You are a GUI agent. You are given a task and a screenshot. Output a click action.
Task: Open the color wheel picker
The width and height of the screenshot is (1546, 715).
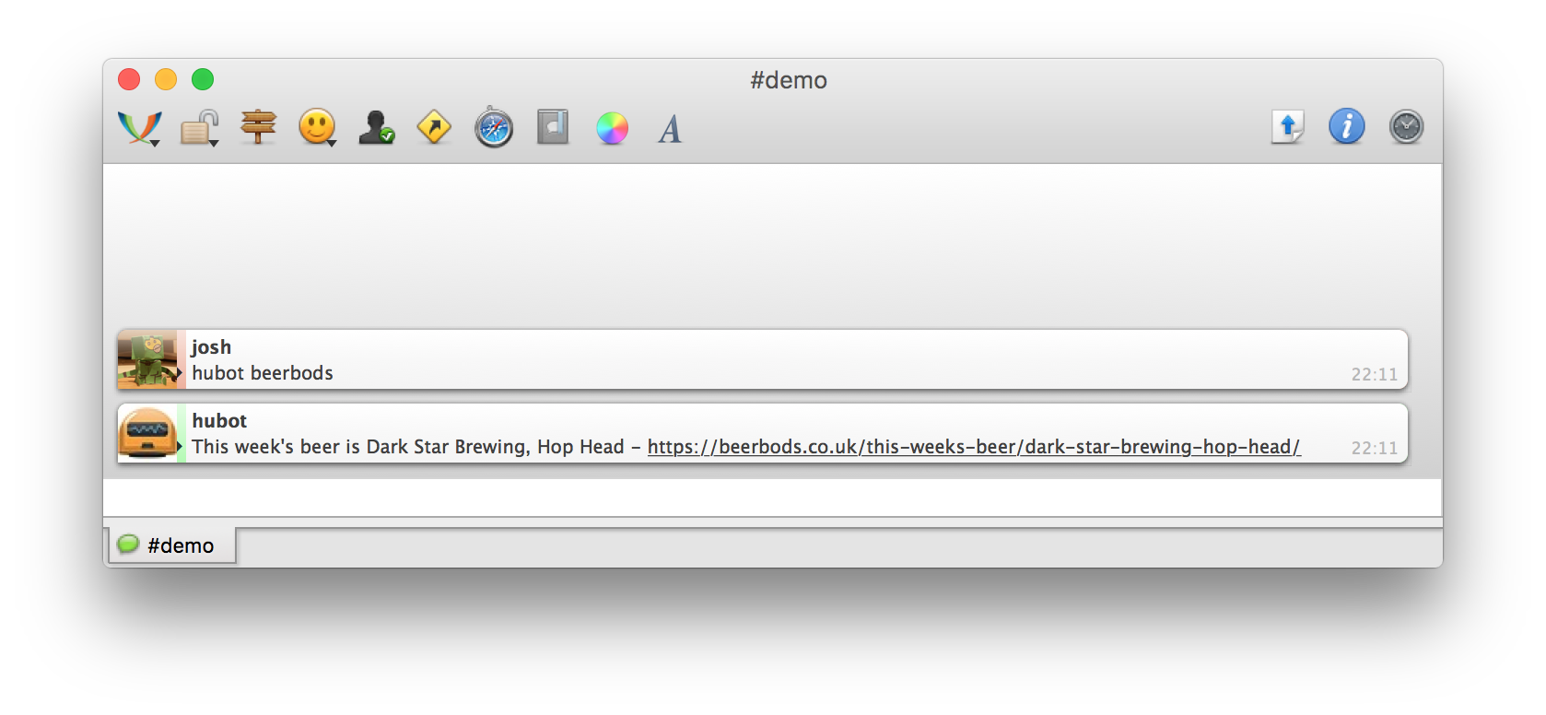(612, 128)
